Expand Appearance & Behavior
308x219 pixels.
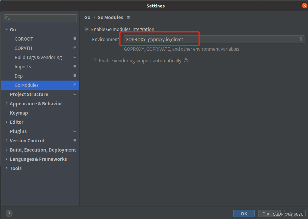[7, 104]
